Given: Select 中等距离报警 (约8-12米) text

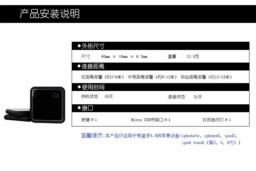Looking at the screenshot, I should tap(152, 77).
